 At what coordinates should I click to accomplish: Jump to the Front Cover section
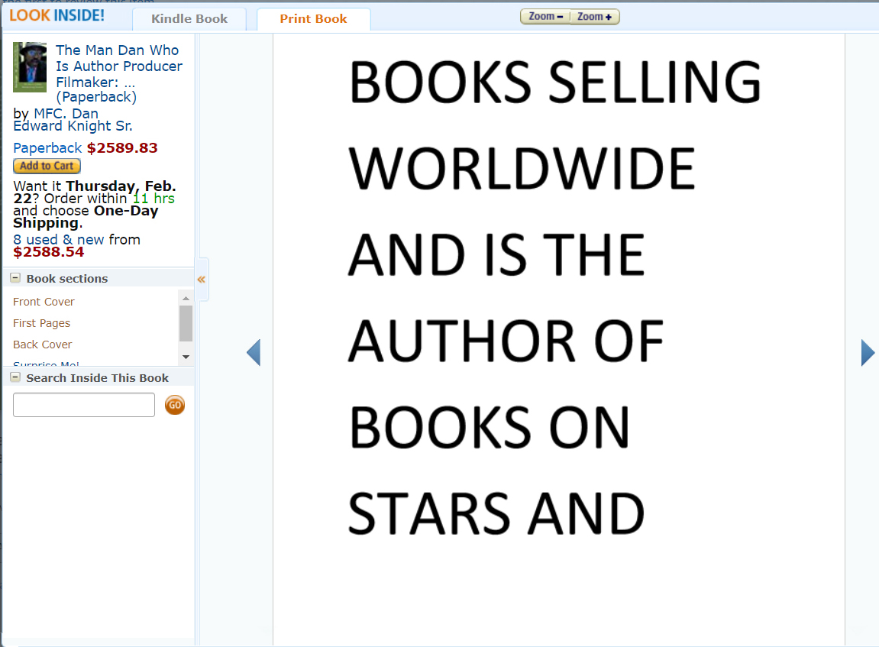(x=44, y=302)
